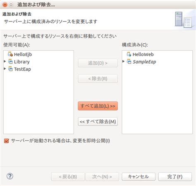Open help with the question mark icon
Viewport: 196px width, 186px height.
point(10,176)
